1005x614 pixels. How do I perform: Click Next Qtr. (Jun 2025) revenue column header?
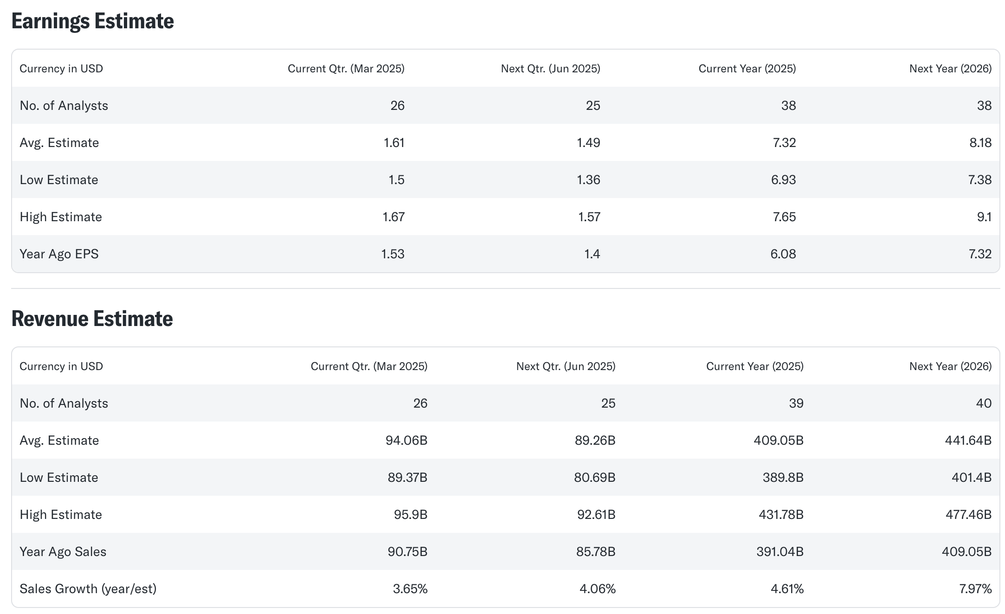point(566,366)
